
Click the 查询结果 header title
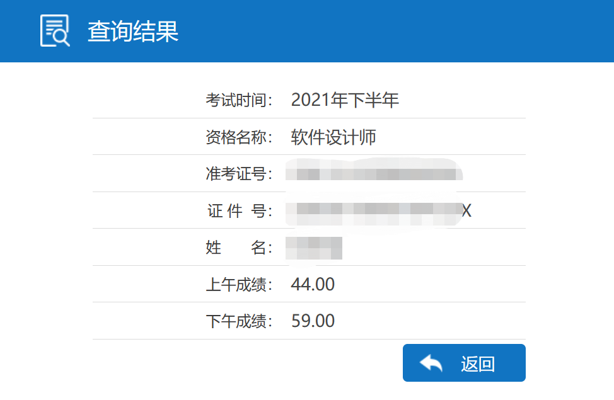coord(133,31)
